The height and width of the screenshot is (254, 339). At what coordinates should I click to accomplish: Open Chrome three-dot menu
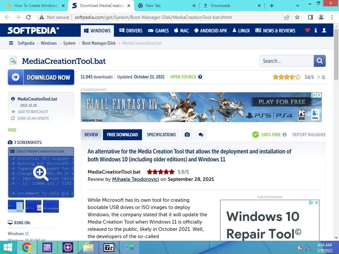[x=332, y=17]
